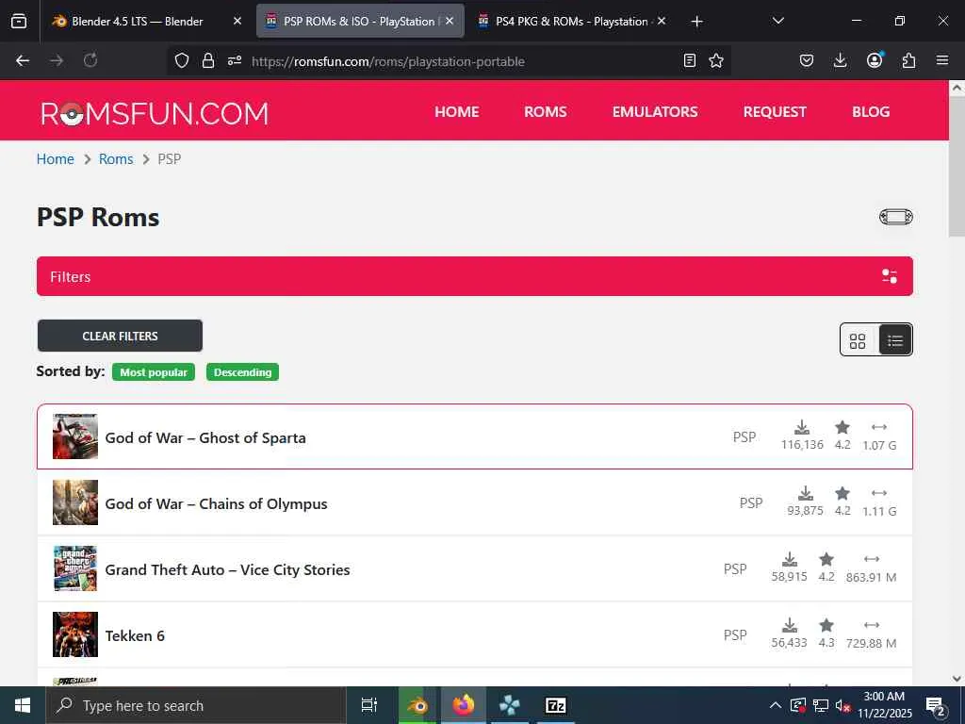This screenshot has height=724, width=965.
Task: Open God of War – Chains of Olympus
Action: (216, 503)
